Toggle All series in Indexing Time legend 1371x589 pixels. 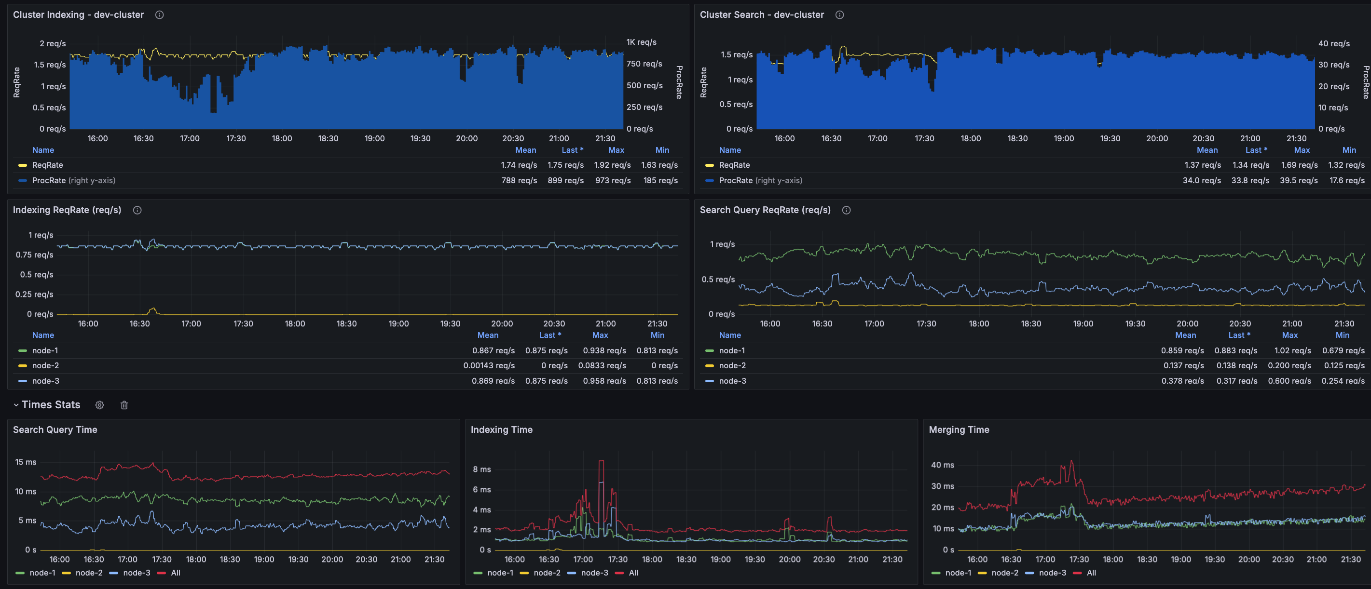633,573
